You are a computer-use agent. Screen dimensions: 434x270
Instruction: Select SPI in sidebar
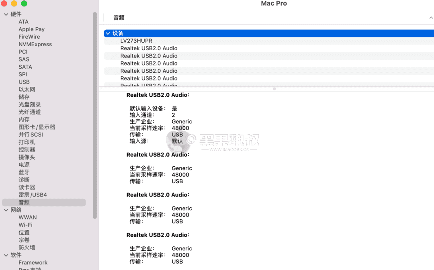tap(23, 74)
